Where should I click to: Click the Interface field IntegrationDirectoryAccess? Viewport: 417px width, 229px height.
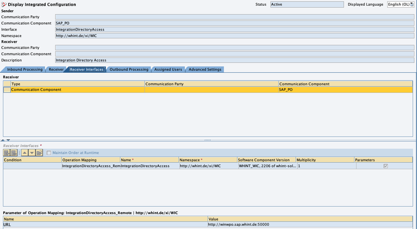[235, 29]
